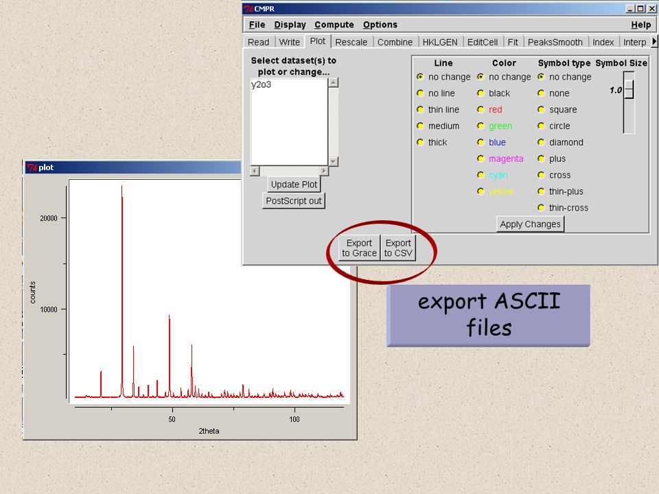Switch to the Index tab

603,42
